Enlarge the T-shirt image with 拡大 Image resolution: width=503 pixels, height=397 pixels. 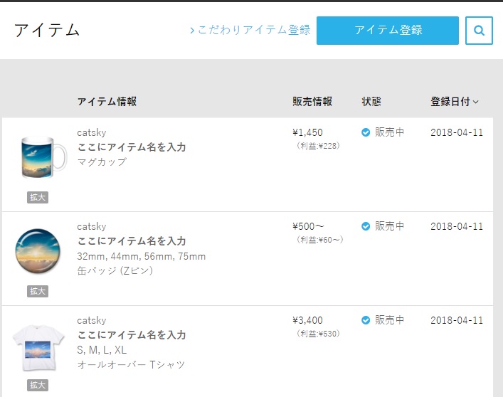(x=38, y=385)
